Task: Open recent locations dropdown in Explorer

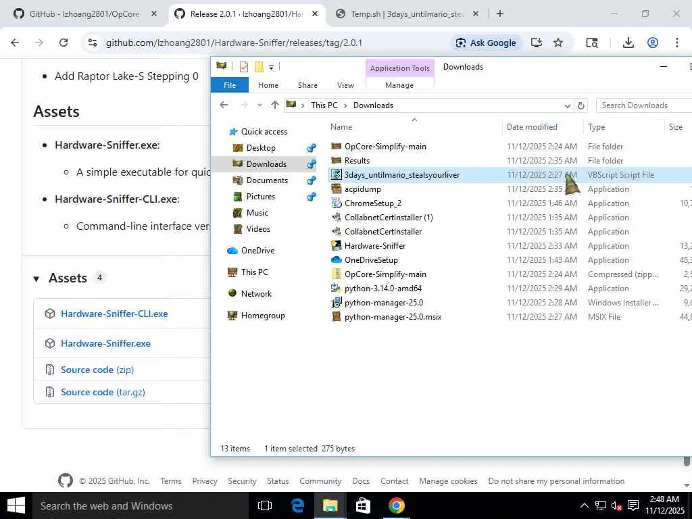Action: tap(259, 105)
